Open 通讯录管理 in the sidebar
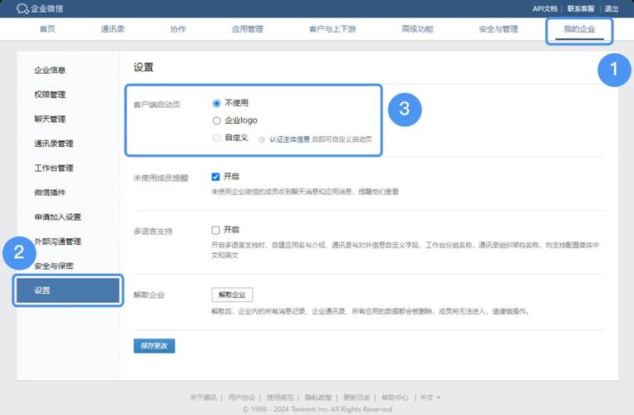The image size is (634, 415). coord(54,144)
